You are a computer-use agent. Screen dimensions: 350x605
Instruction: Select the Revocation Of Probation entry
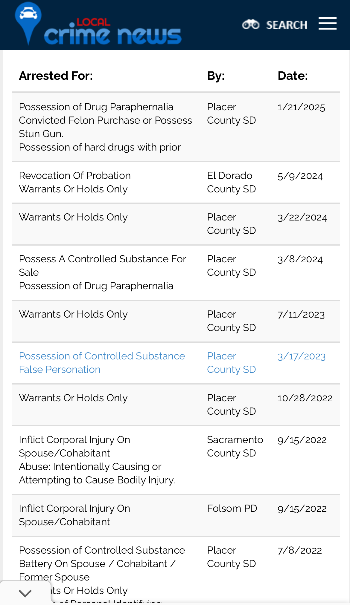[75, 176]
